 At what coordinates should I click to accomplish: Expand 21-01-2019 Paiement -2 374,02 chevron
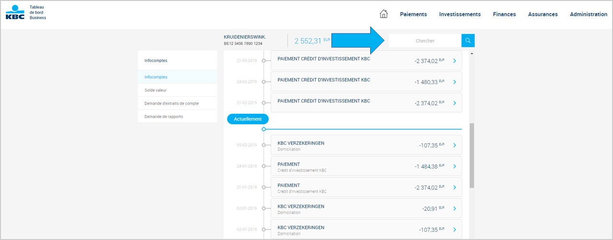(x=454, y=187)
